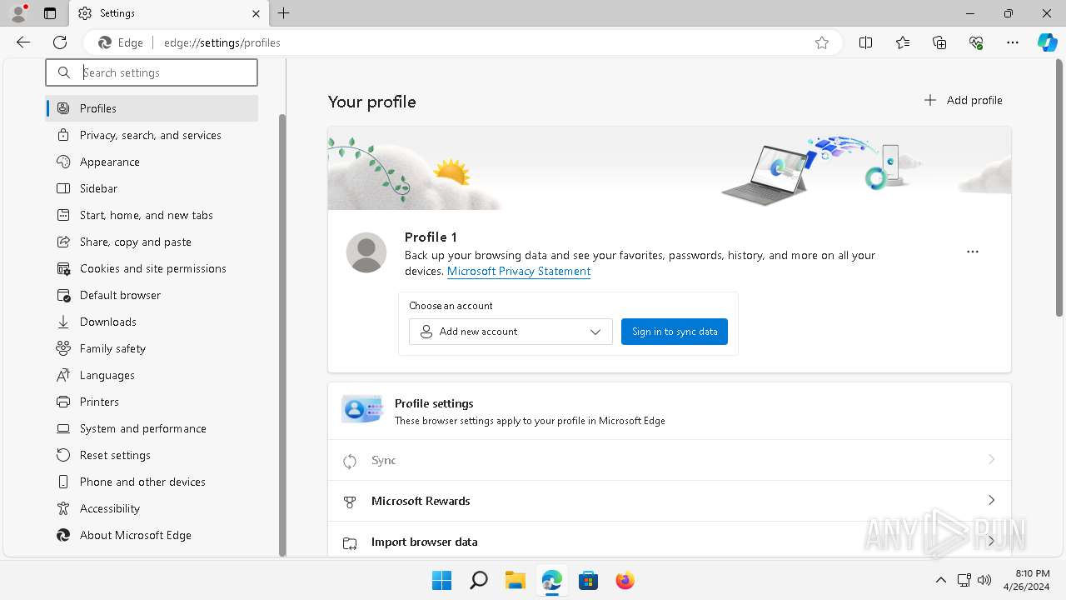Launch Firefox from taskbar
The height and width of the screenshot is (600, 1066).
click(x=625, y=580)
